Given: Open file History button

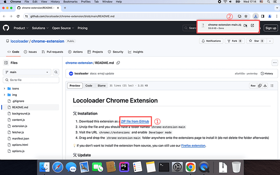Looking at the screenshot, I should [267, 73].
